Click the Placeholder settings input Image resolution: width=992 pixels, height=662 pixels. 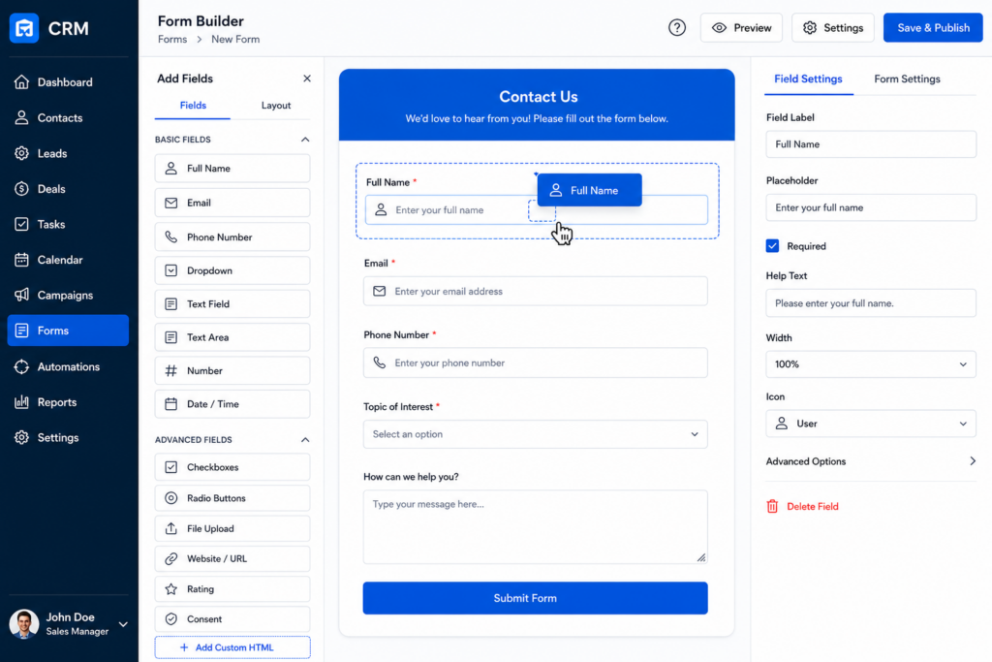(871, 207)
